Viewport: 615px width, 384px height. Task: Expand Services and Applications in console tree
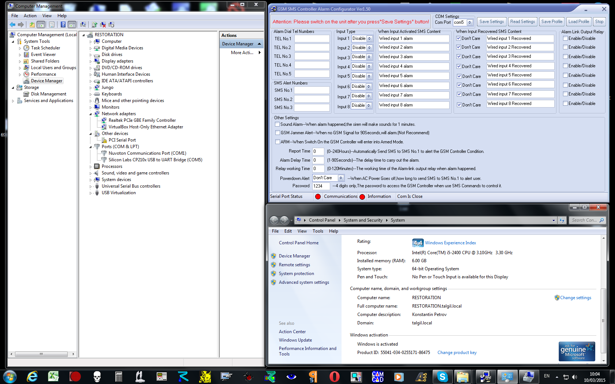coord(13,101)
